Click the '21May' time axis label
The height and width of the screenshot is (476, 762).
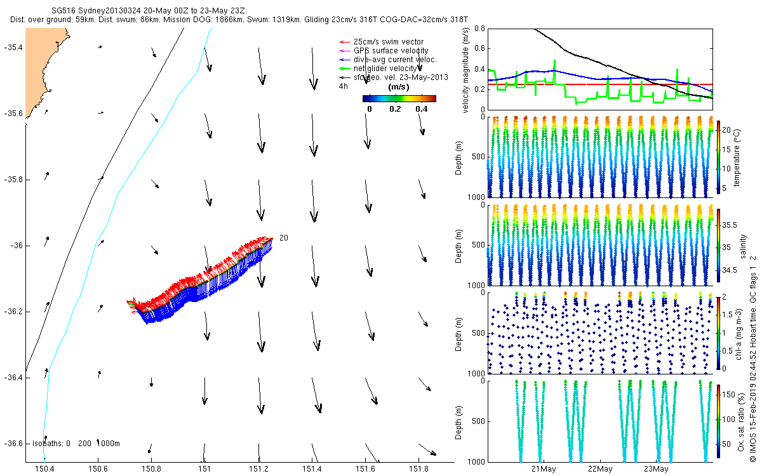point(544,469)
